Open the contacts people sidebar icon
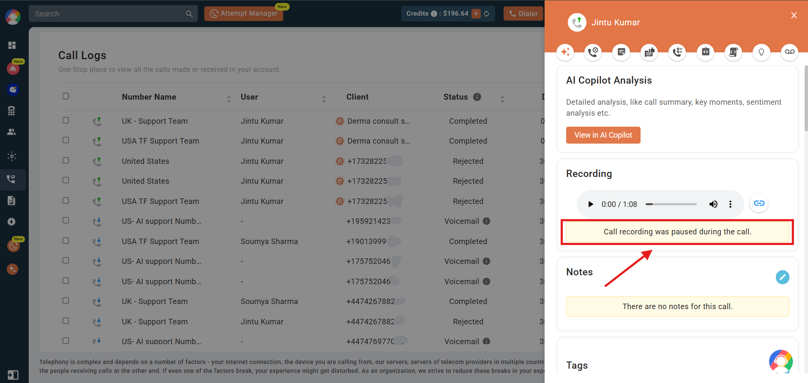This screenshot has height=383, width=808. [12, 132]
